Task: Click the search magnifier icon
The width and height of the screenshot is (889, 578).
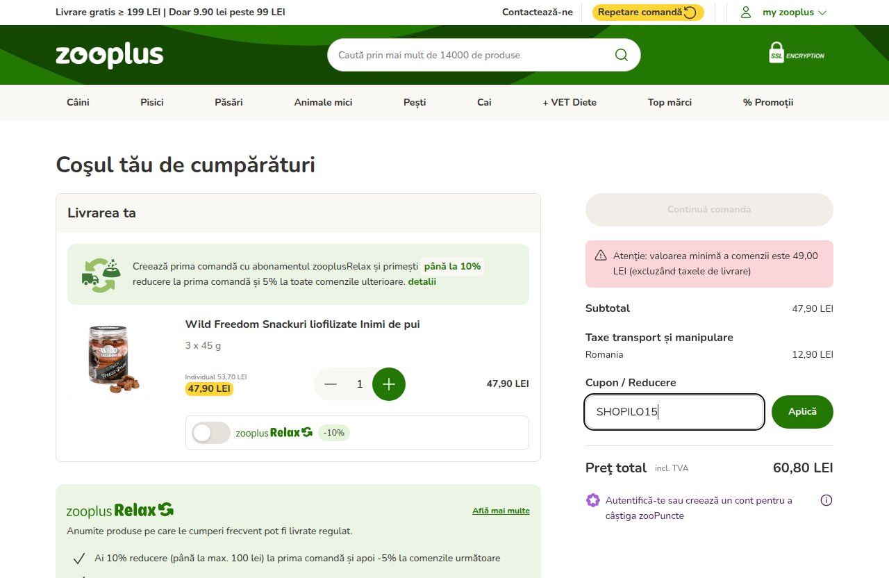Action: click(621, 55)
